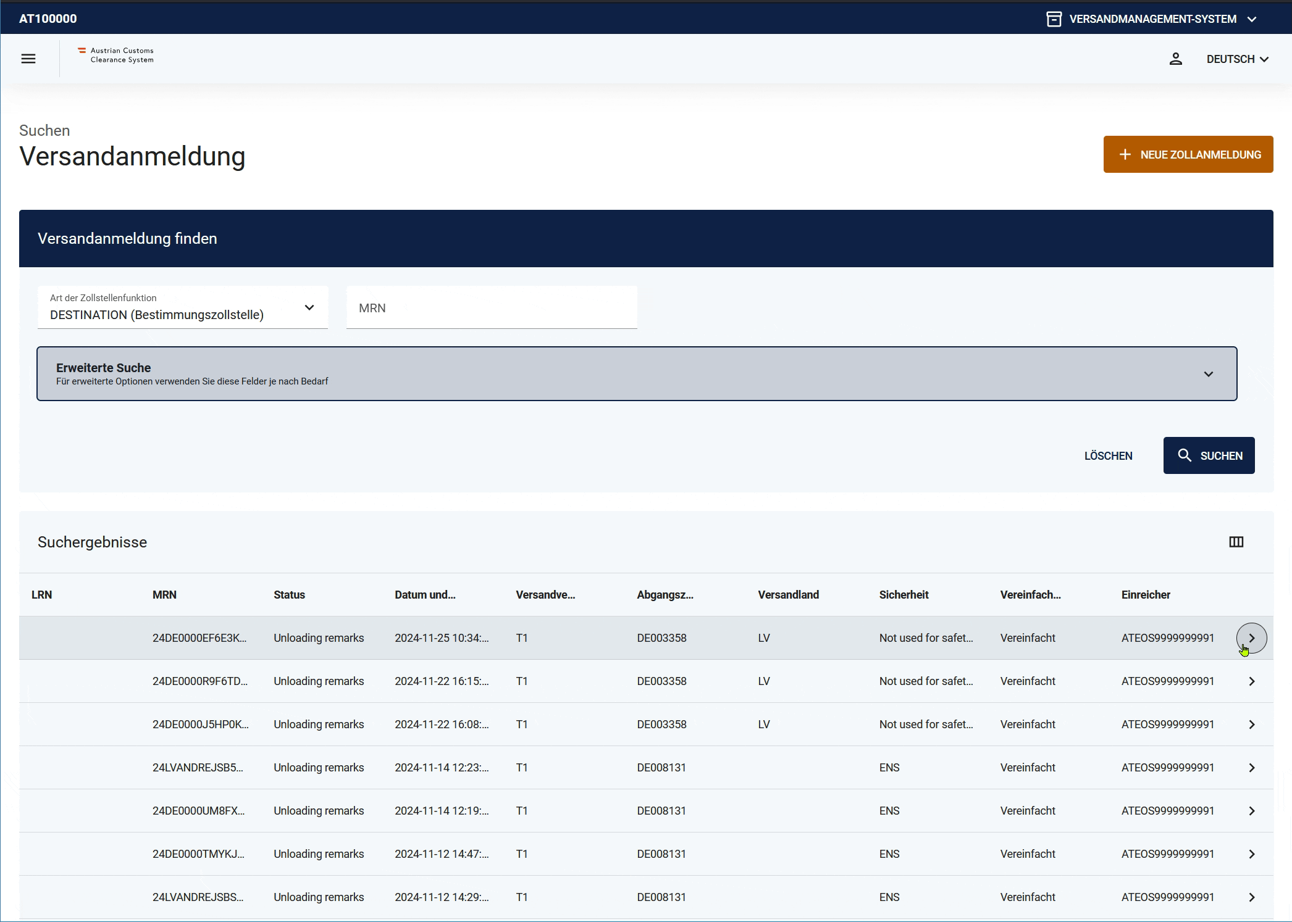Sort by the Datum und... column header
The width and height of the screenshot is (1292, 922).
[425, 595]
